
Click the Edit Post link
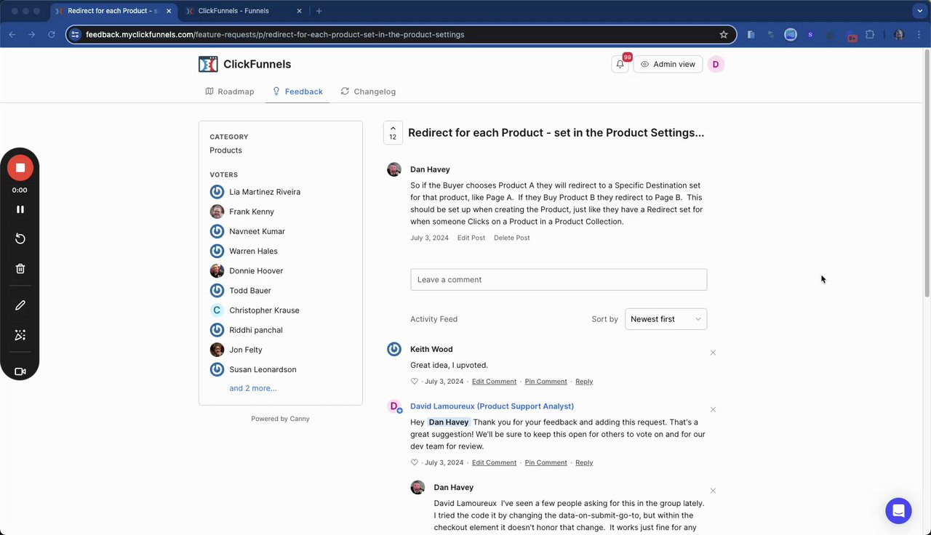(x=471, y=238)
